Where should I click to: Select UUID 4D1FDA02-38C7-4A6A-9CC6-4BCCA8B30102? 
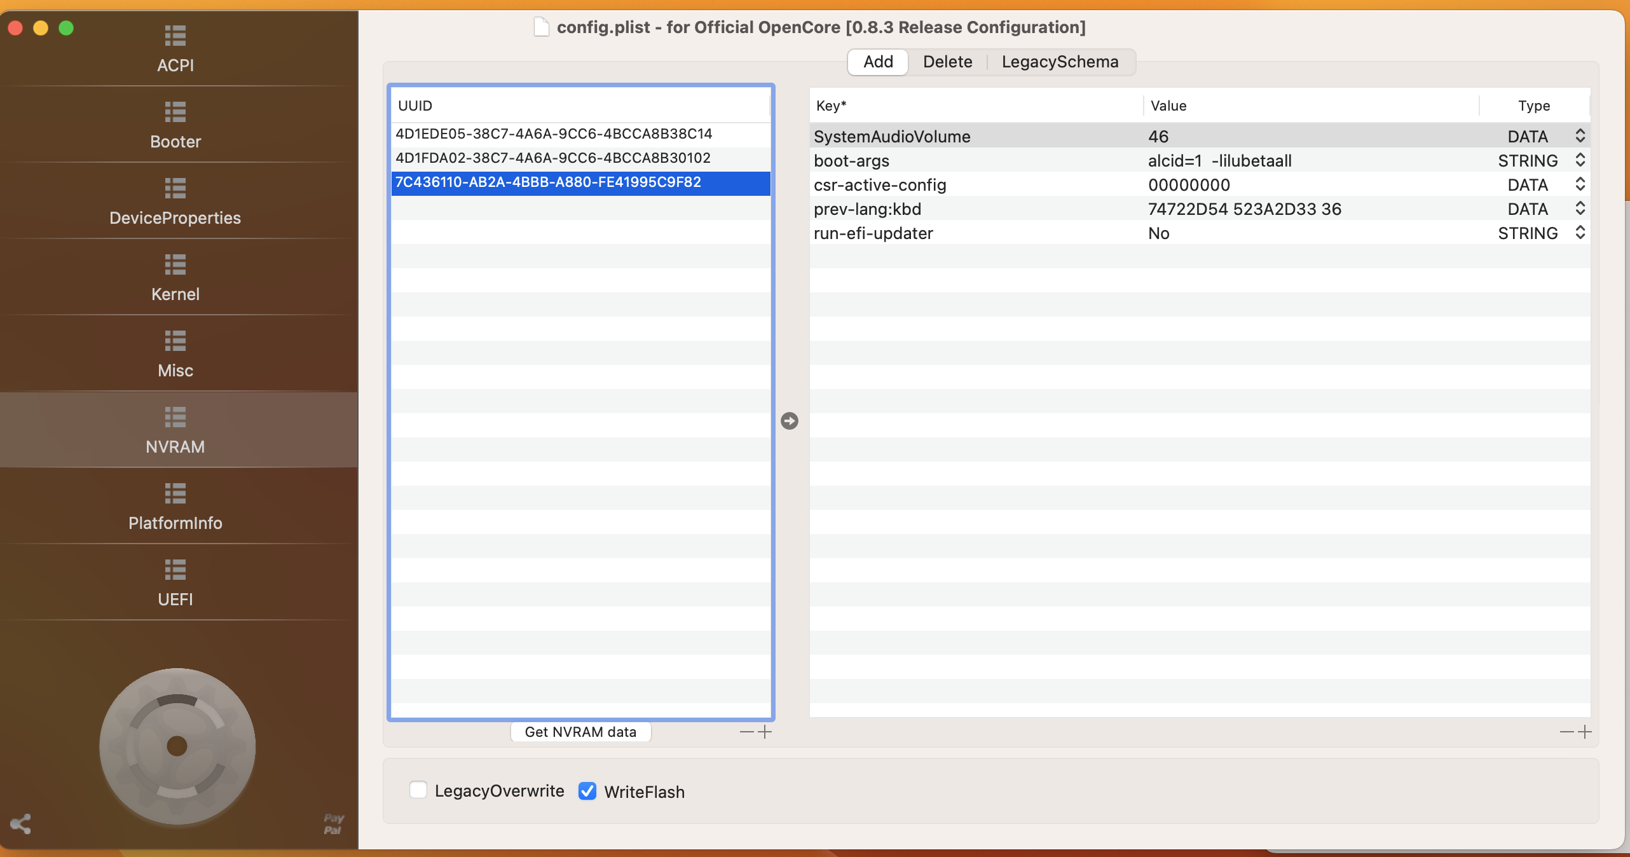point(553,158)
